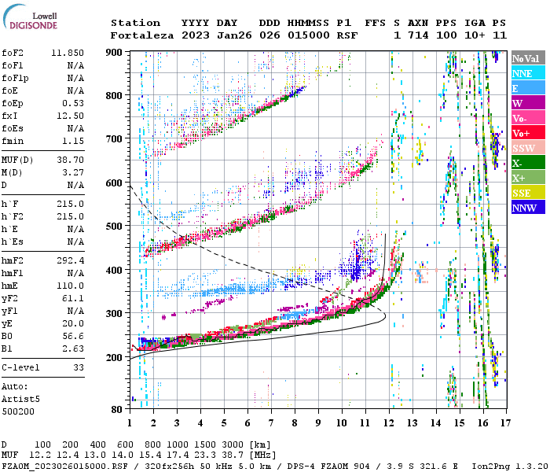
Task: Click the foF1 N/A value
Action: [75, 65]
